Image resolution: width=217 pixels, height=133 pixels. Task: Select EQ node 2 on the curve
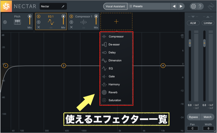[64, 66]
